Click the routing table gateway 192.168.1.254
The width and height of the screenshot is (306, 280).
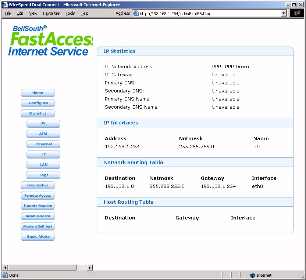click(218, 186)
